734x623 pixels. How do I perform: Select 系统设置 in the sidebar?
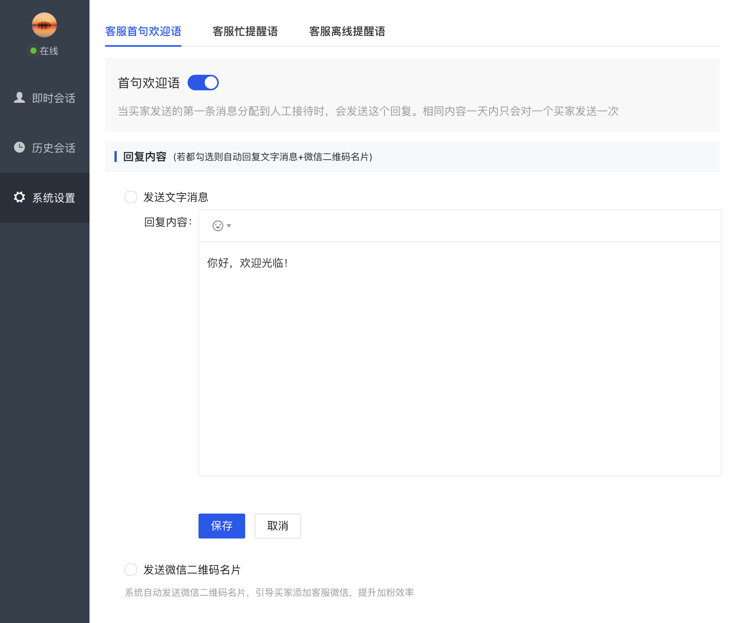pos(45,198)
